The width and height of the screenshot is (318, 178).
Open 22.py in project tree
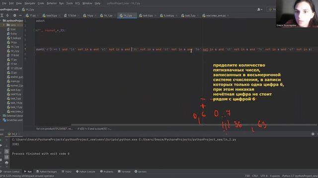(x=12, y=73)
